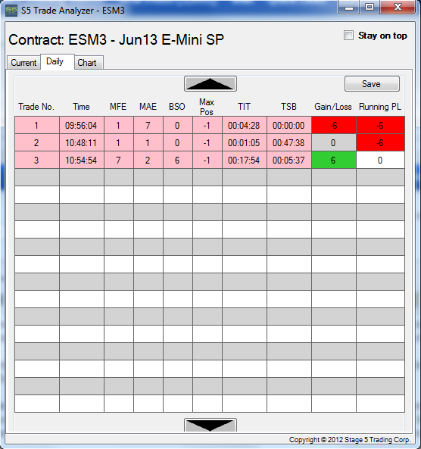Click the TSB column header
Image resolution: width=421 pixels, height=449 pixels.
tap(288, 107)
